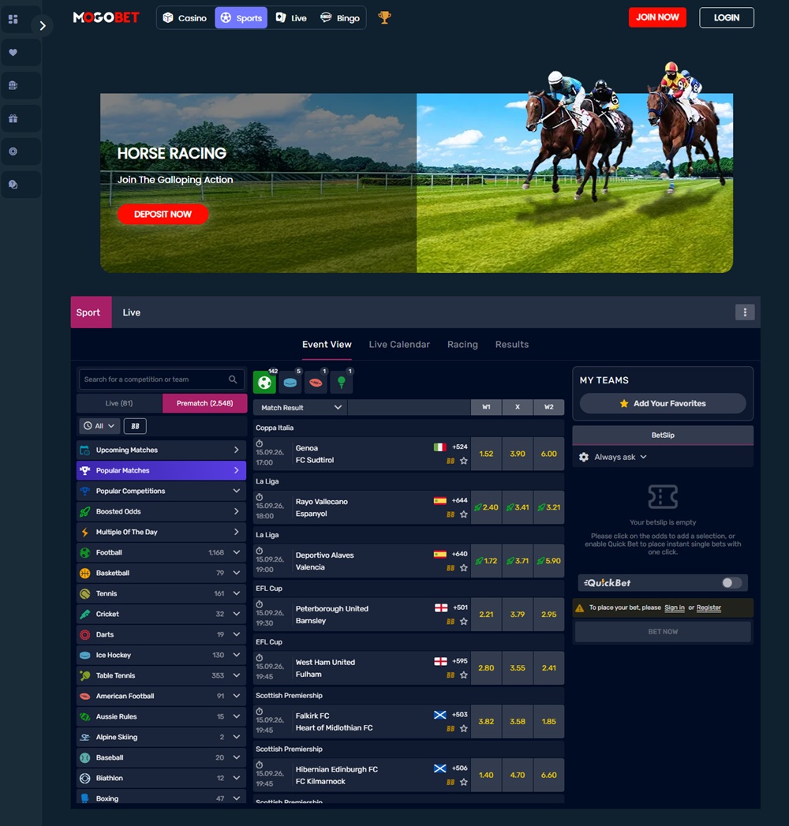The image size is (789, 826).
Task: Expand the Football sport list
Action: [x=161, y=552]
